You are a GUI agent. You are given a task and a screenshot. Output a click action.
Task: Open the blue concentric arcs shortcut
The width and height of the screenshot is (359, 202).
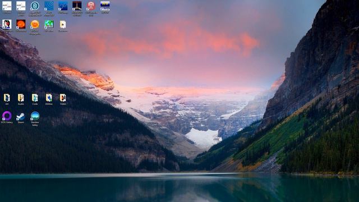coord(49,6)
